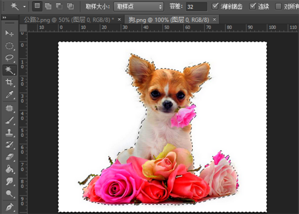Select the Pen tool
Viewport: 299px width, 214px height.
[x=9, y=207]
